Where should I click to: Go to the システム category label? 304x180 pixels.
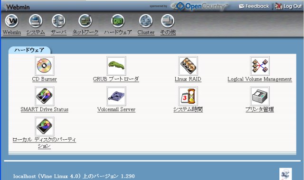(36, 32)
